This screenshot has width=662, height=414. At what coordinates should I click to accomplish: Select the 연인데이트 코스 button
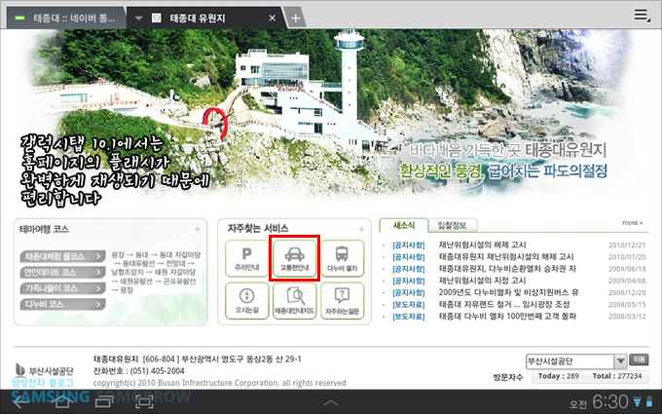62,272
